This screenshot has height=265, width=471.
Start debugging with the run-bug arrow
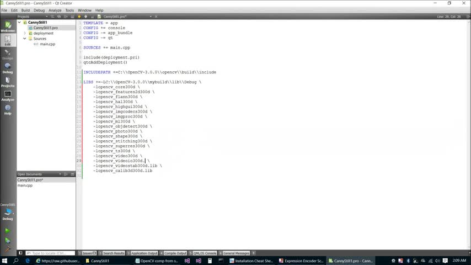tap(8, 240)
